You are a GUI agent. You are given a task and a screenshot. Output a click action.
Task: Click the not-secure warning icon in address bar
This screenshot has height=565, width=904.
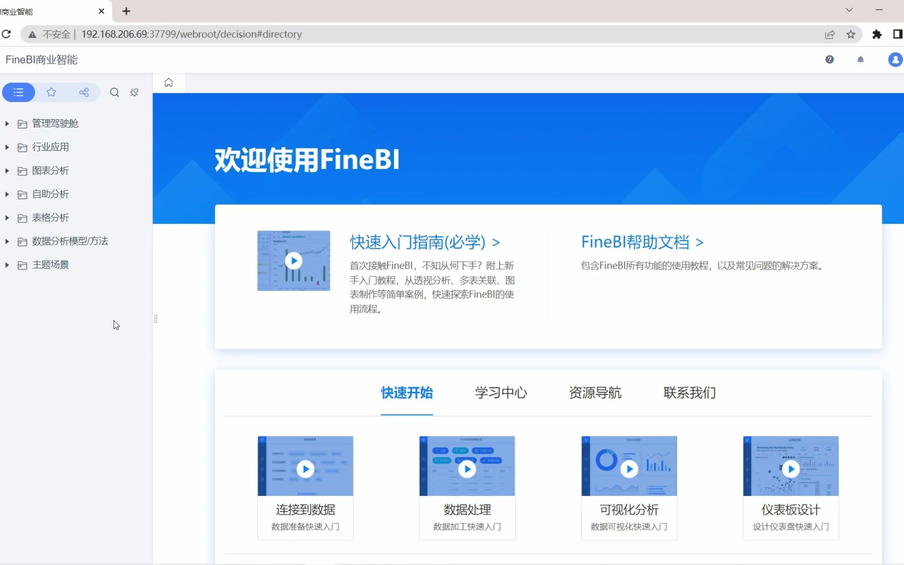(x=32, y=35)
